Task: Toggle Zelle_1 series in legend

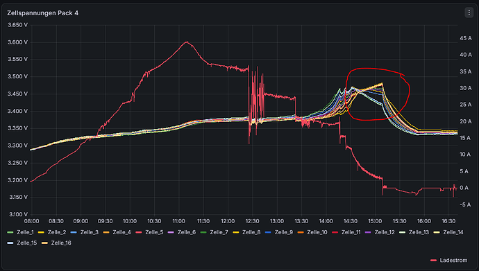Action: (x=20, y=232)
